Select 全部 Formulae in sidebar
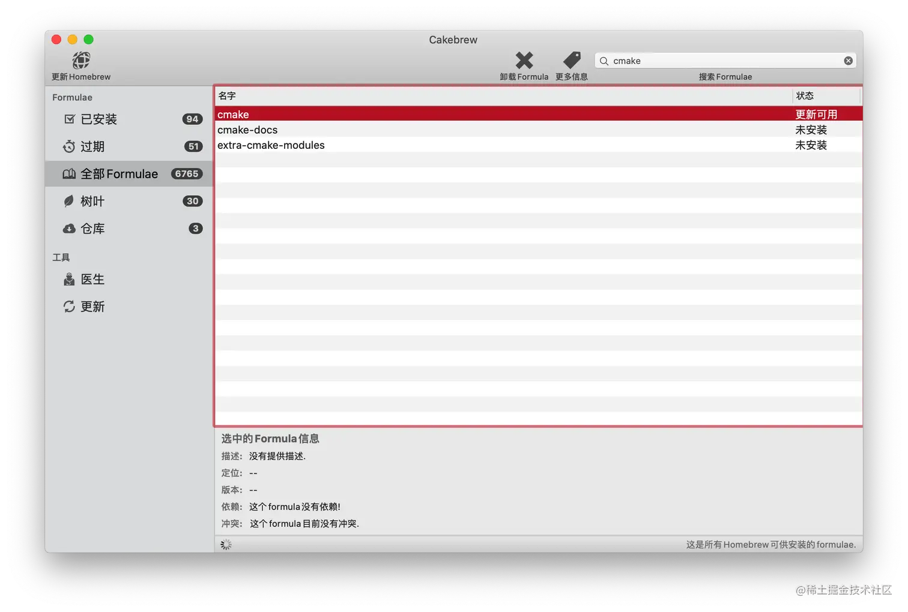 119,174
